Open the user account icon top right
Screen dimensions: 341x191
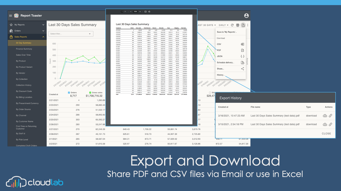pos(246,15)
